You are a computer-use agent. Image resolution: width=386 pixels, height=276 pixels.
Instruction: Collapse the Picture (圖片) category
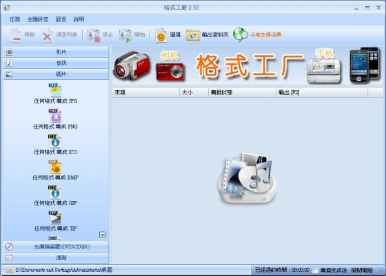click(56, 74)
